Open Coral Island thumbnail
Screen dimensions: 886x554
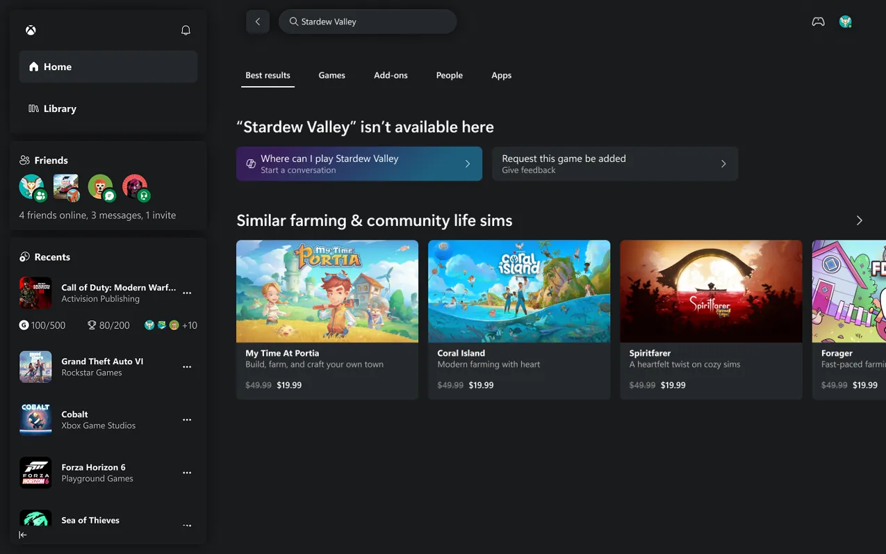[519, 291]
